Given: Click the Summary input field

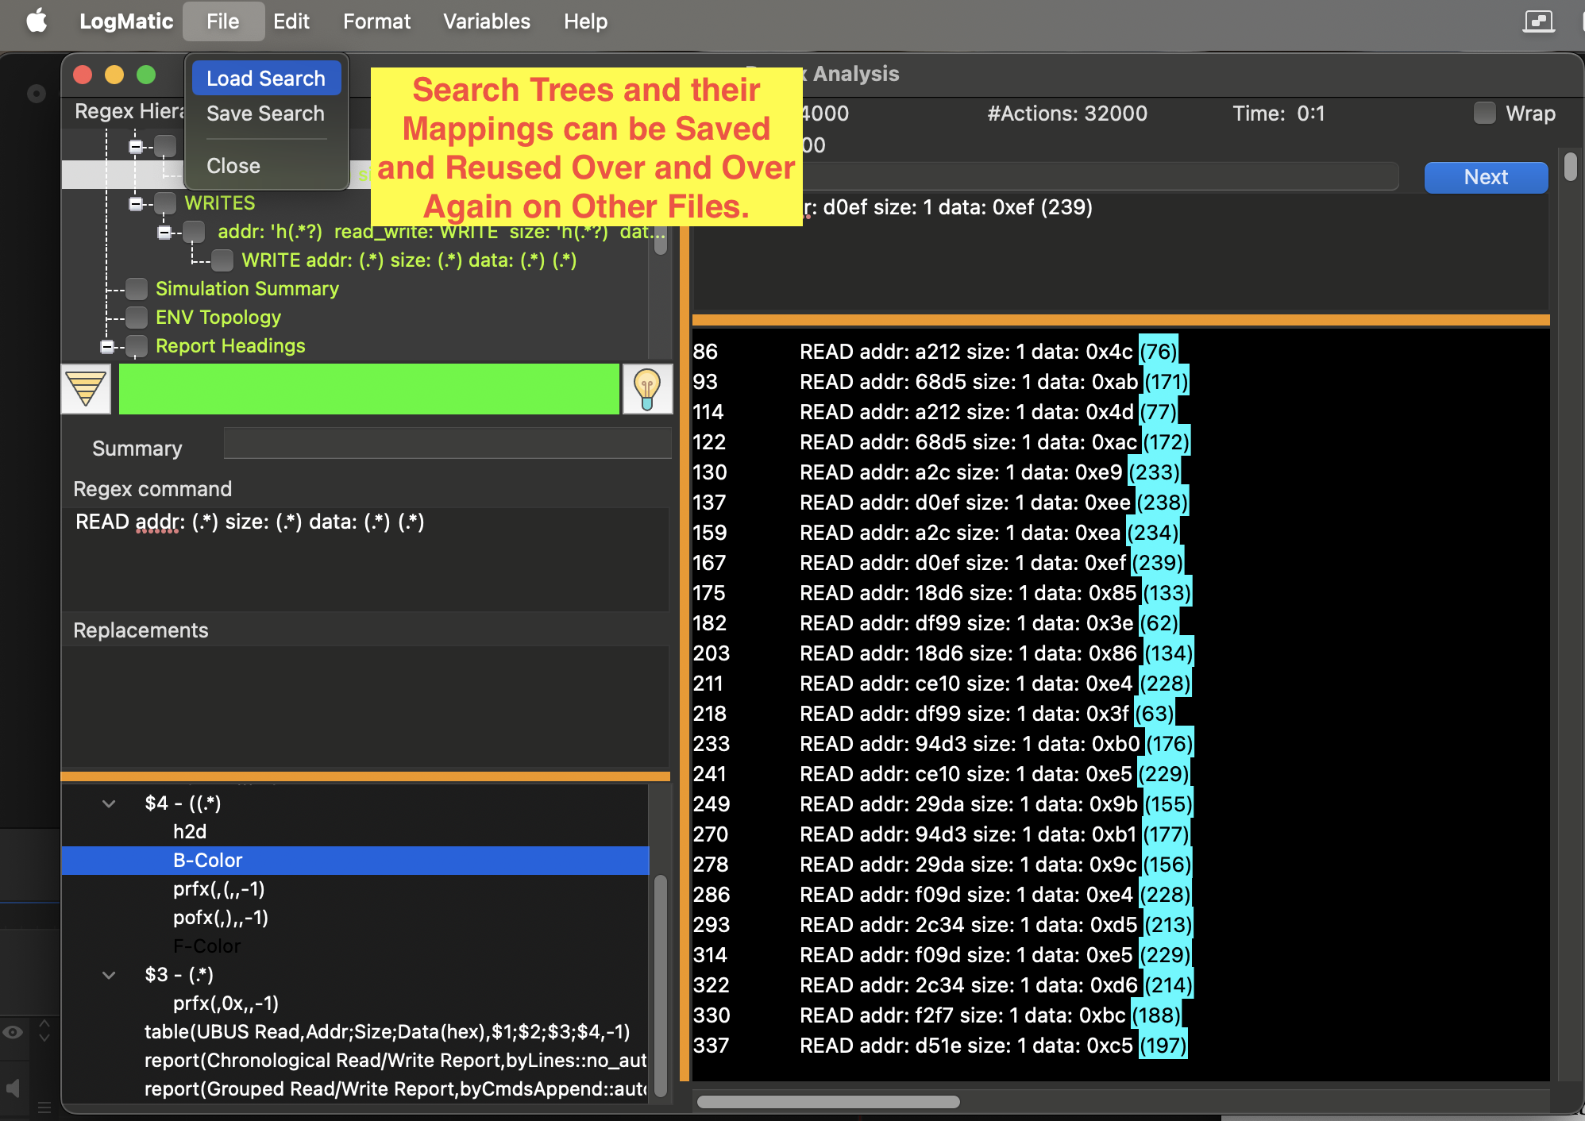Looking at the screenshot, I should 447,443.
